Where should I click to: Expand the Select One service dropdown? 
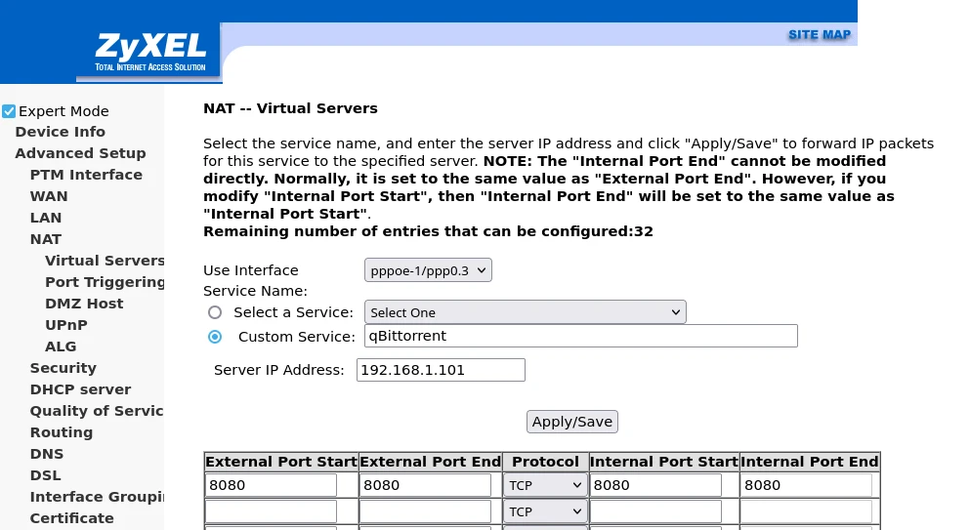click(525, 312)
